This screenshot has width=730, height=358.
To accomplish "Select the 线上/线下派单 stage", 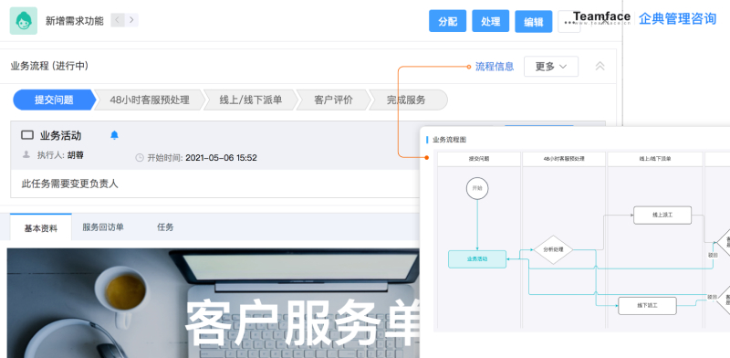I will point(250,100).
